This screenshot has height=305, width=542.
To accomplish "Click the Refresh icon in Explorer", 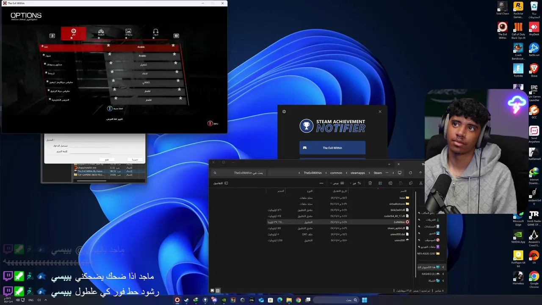I will (x=410, y=173).
